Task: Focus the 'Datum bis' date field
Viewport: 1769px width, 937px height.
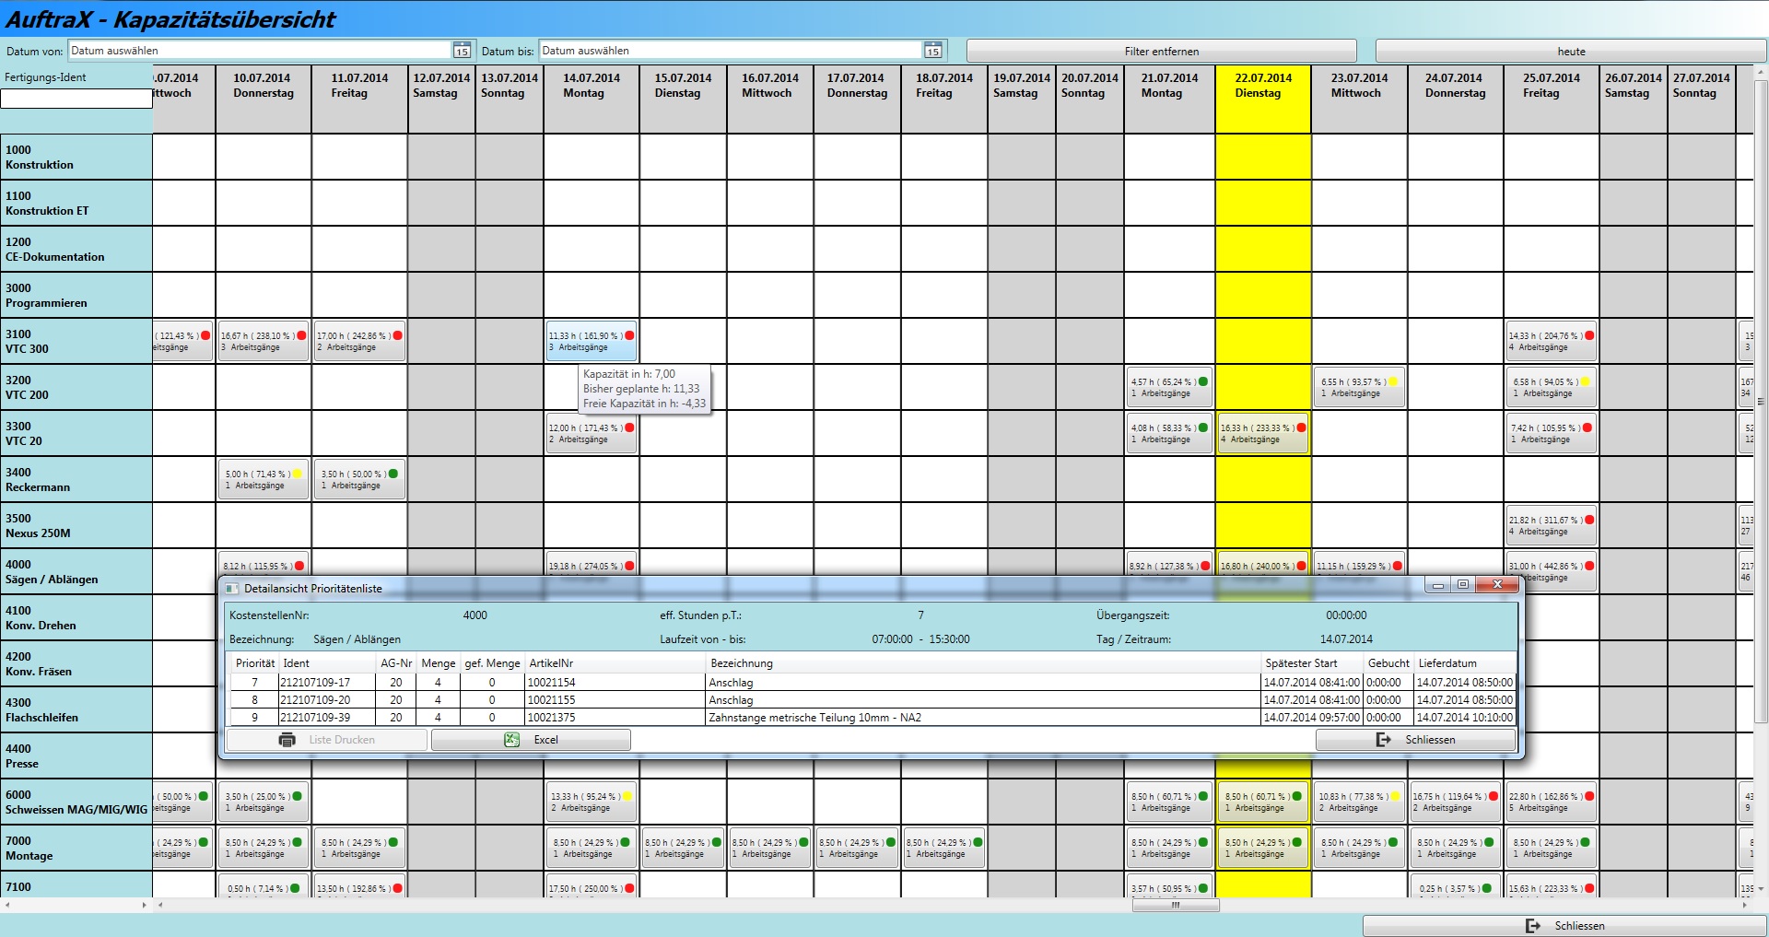Action: (732, 51)
